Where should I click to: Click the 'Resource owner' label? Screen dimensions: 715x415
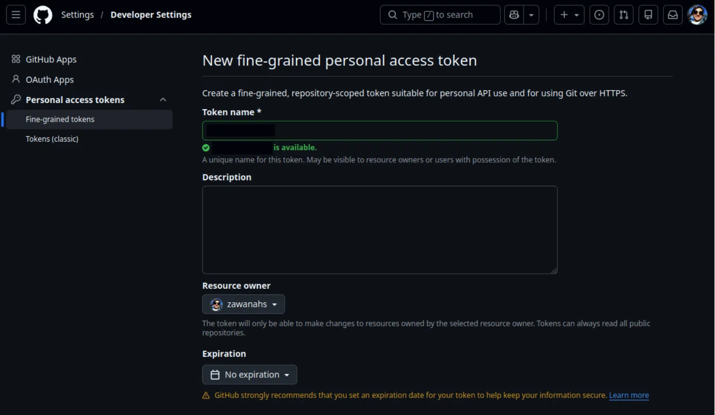tap(236, 286)
